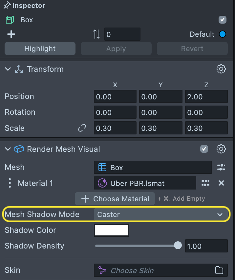The height and width of the screenshot is (280, 235).
Task: Collapse the Render Mesh Visual section
Action: tap(8, 149)
